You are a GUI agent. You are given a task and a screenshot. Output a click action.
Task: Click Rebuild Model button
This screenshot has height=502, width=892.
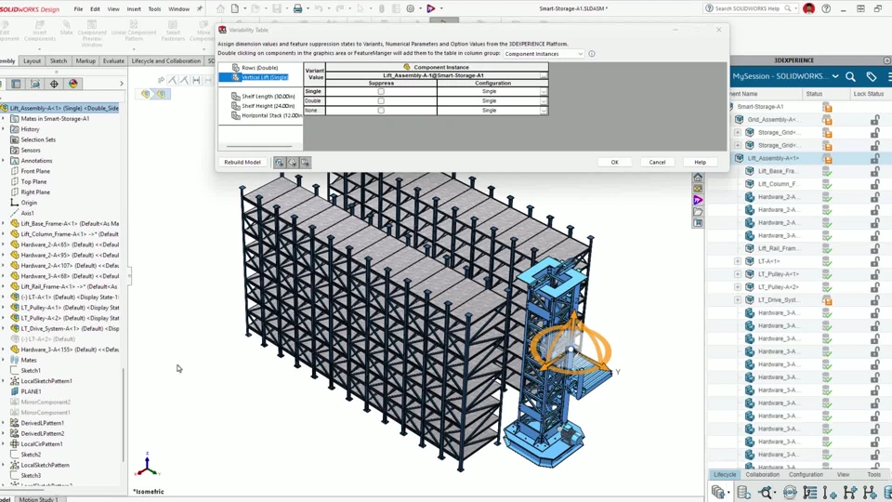(x=243, y=162)
